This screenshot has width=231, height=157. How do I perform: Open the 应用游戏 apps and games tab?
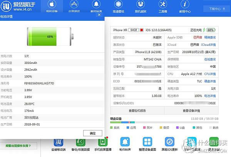[74, 6]
